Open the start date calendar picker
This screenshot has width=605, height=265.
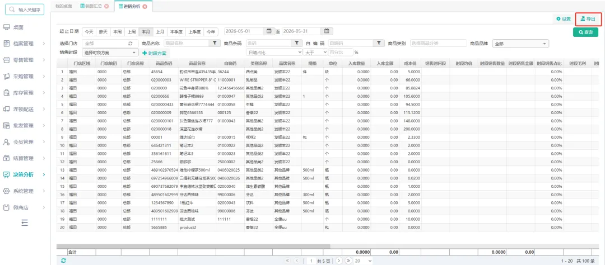coord(269,31)
